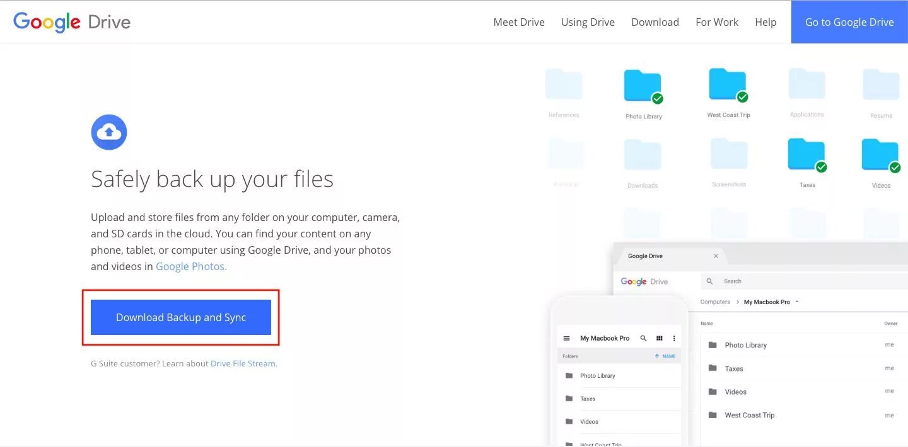Tap Videos folder on phone mockup
The height and width of the screenshot is (447, 908).
(619, 422)
